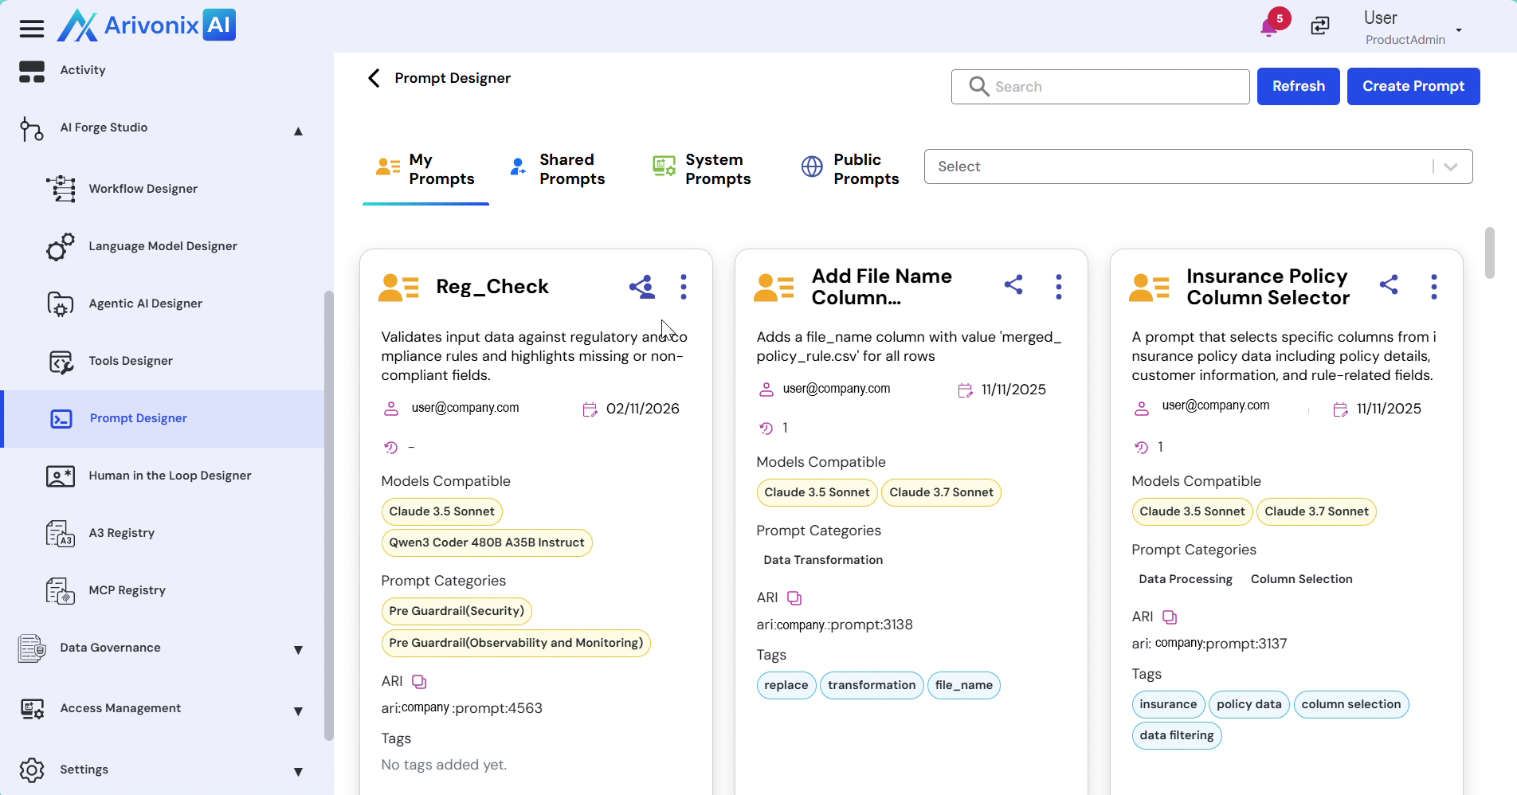1517x795 pixels.
Task: Copy the ARI for prompt 3138
Action: point(794,598)
